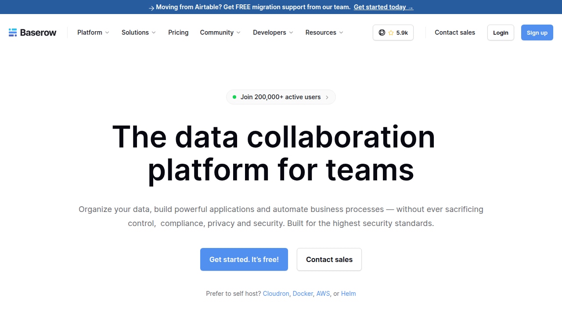Open the Developers dropdown arrow
Image resolution: width=562 pixels, height=316 pixels.
pos(291,32)
